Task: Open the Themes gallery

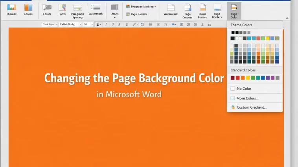Action: (11, 10)
